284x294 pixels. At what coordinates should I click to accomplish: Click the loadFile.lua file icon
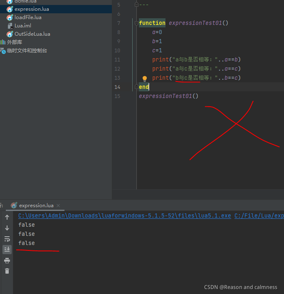pos(10,17)
